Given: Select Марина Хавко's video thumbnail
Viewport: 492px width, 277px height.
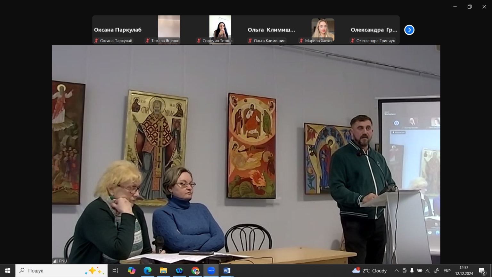Looking at the screenshot, I should (323, 29).
